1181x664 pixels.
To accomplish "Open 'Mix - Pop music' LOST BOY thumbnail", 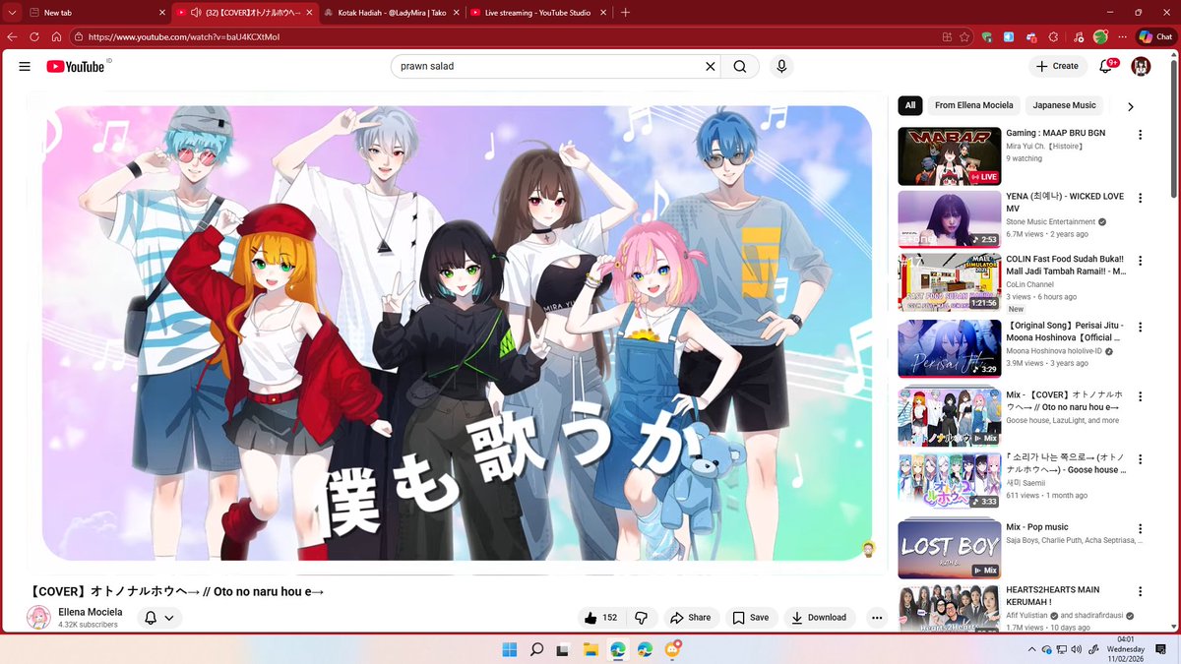I will click(x=949, y=549).
